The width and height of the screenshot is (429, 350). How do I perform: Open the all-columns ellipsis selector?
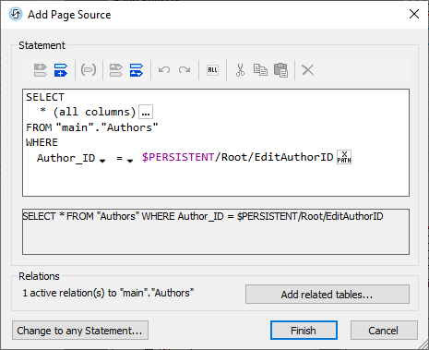click(x=146, y=112)
